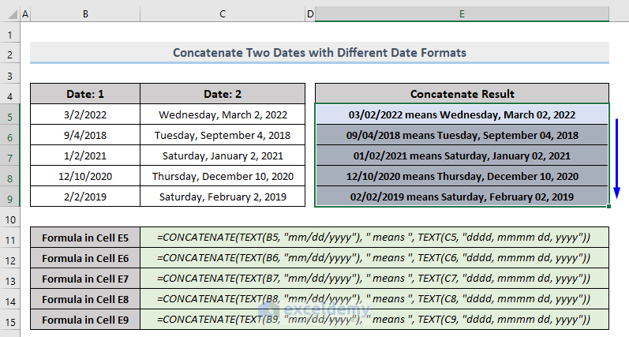Click the Formula in Cell E9 label
The width and height of the screenshot is (629, 337).
click(x=87, y=320)
